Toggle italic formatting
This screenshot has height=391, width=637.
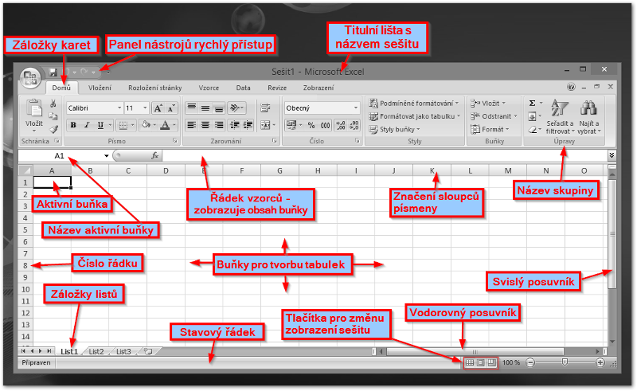click(87, 125)
